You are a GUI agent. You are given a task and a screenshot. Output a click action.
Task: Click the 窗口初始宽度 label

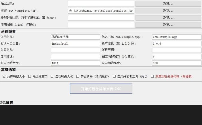(x=10, y=63)
